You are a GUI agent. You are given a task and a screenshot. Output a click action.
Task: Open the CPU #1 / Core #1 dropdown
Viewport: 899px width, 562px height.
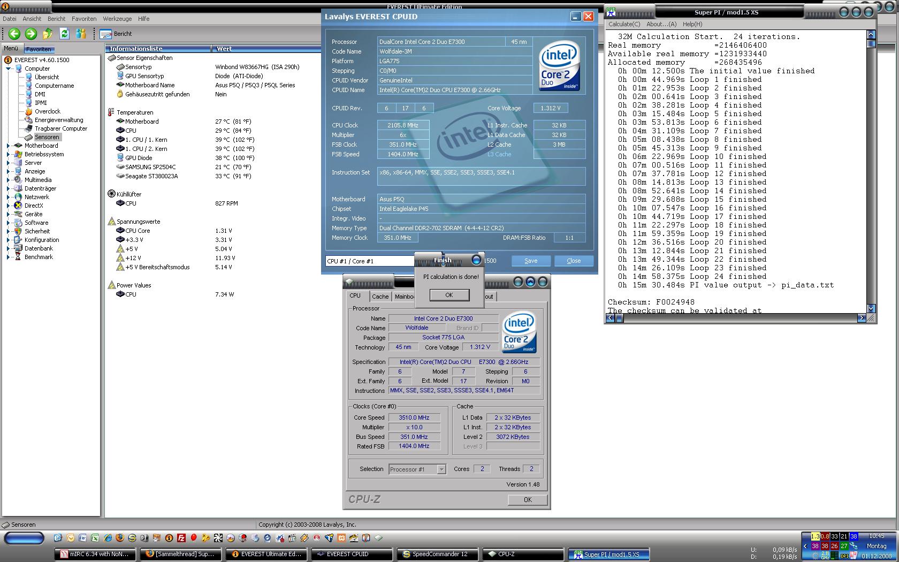370,261
